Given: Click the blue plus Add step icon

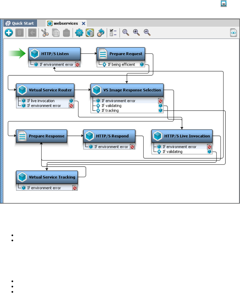Looking at the screenshot, I should [x=9, y=33].
